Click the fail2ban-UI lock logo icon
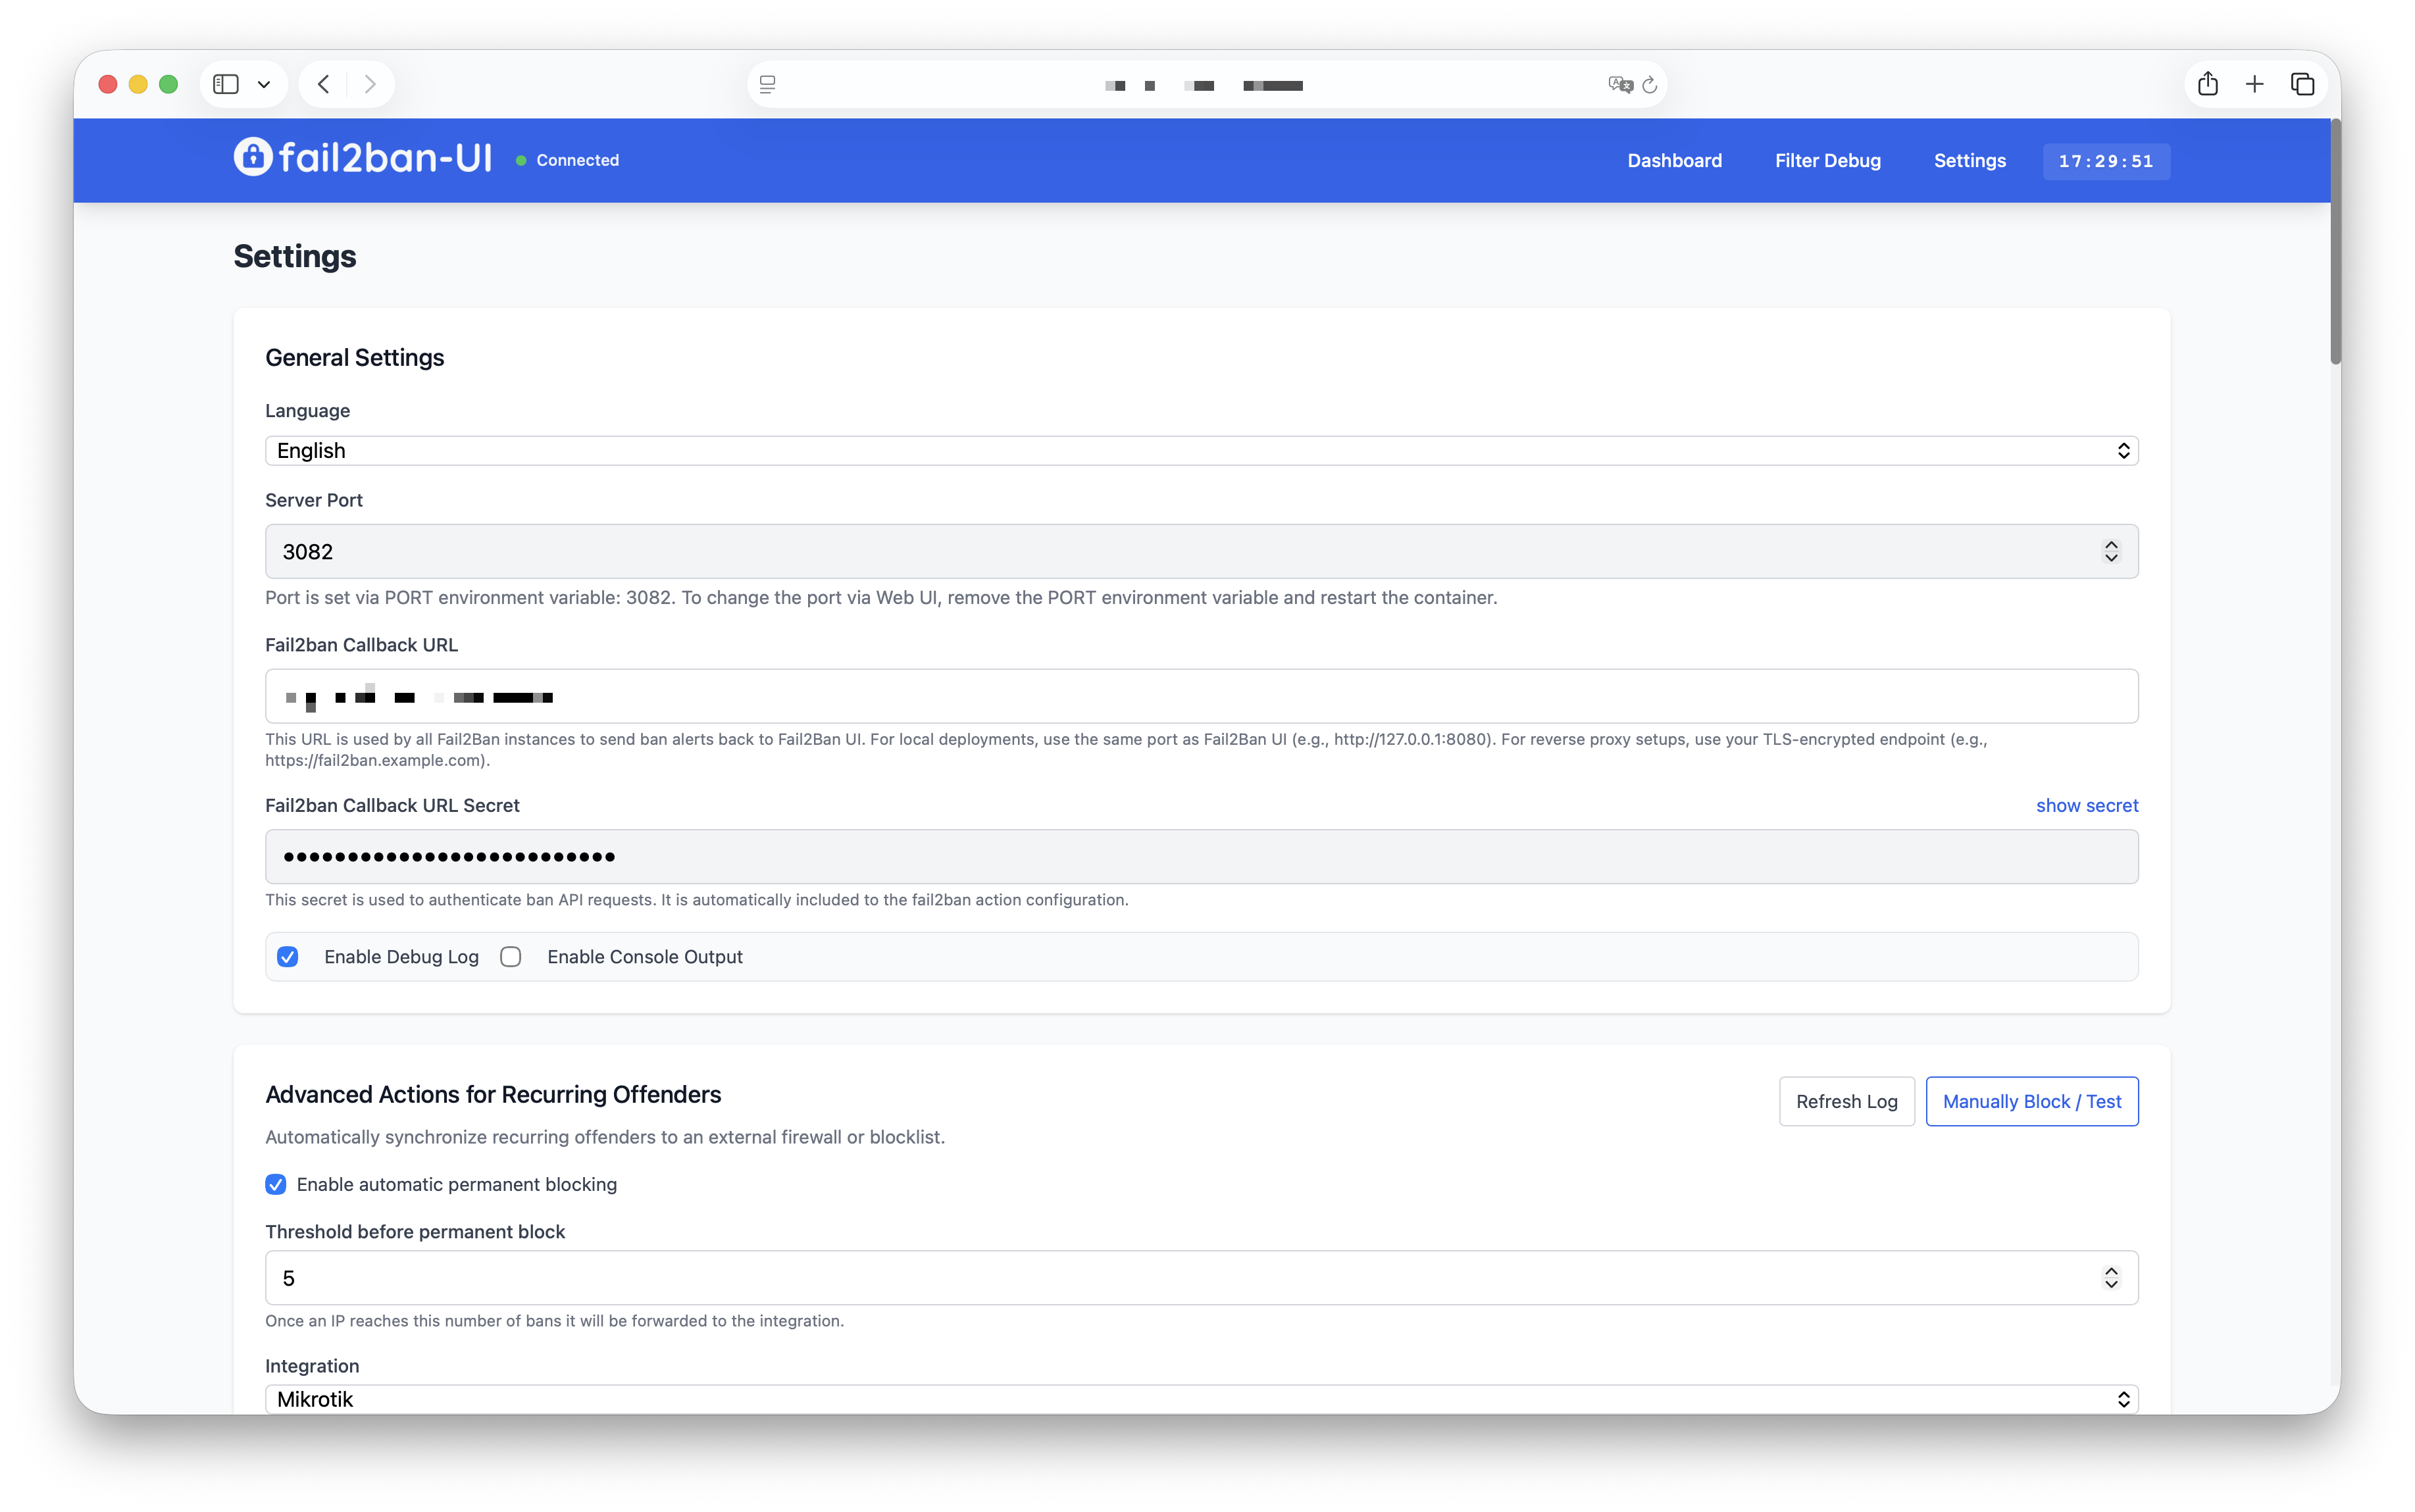 (253, 157)
